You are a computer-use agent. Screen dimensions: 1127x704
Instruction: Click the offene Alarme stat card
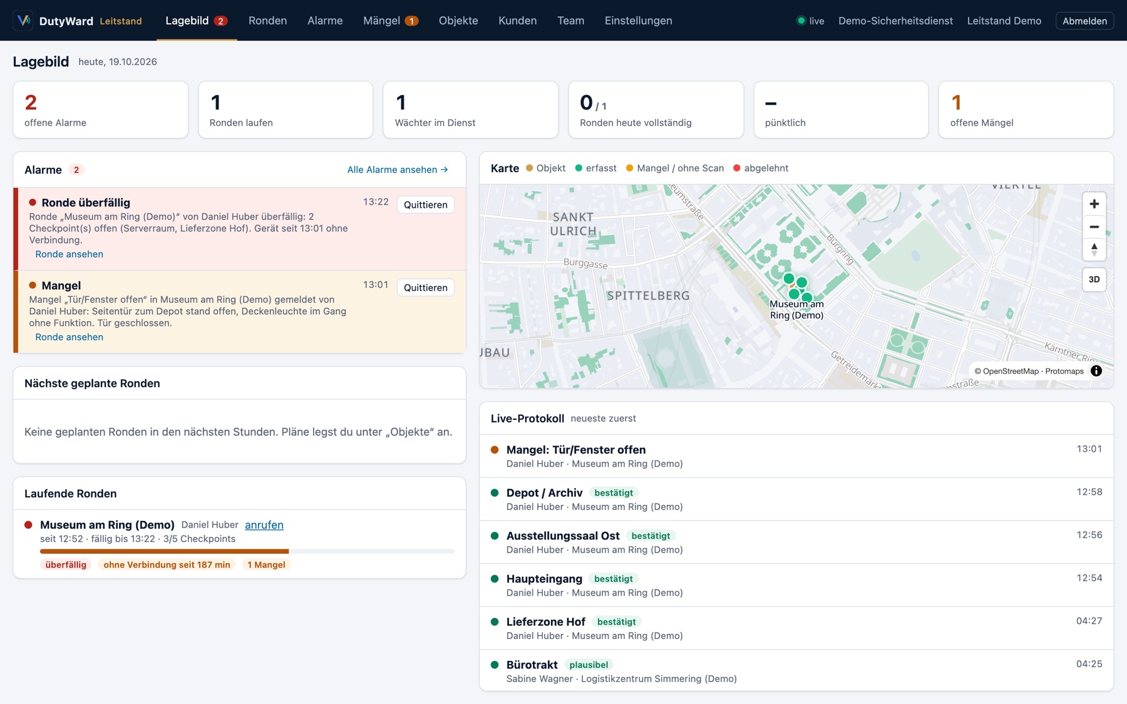(100, 110)
